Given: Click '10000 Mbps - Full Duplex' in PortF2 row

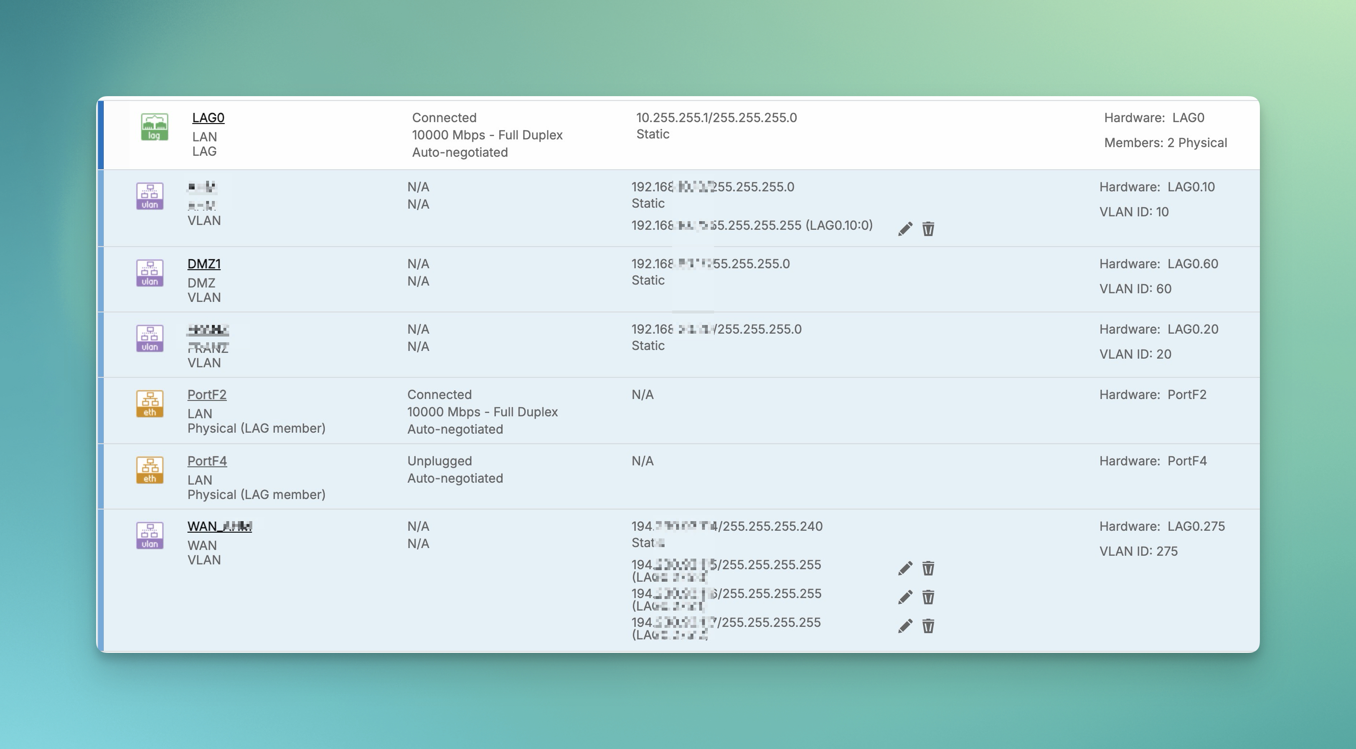Looking at the screenshot, I should tap(483, 412).
